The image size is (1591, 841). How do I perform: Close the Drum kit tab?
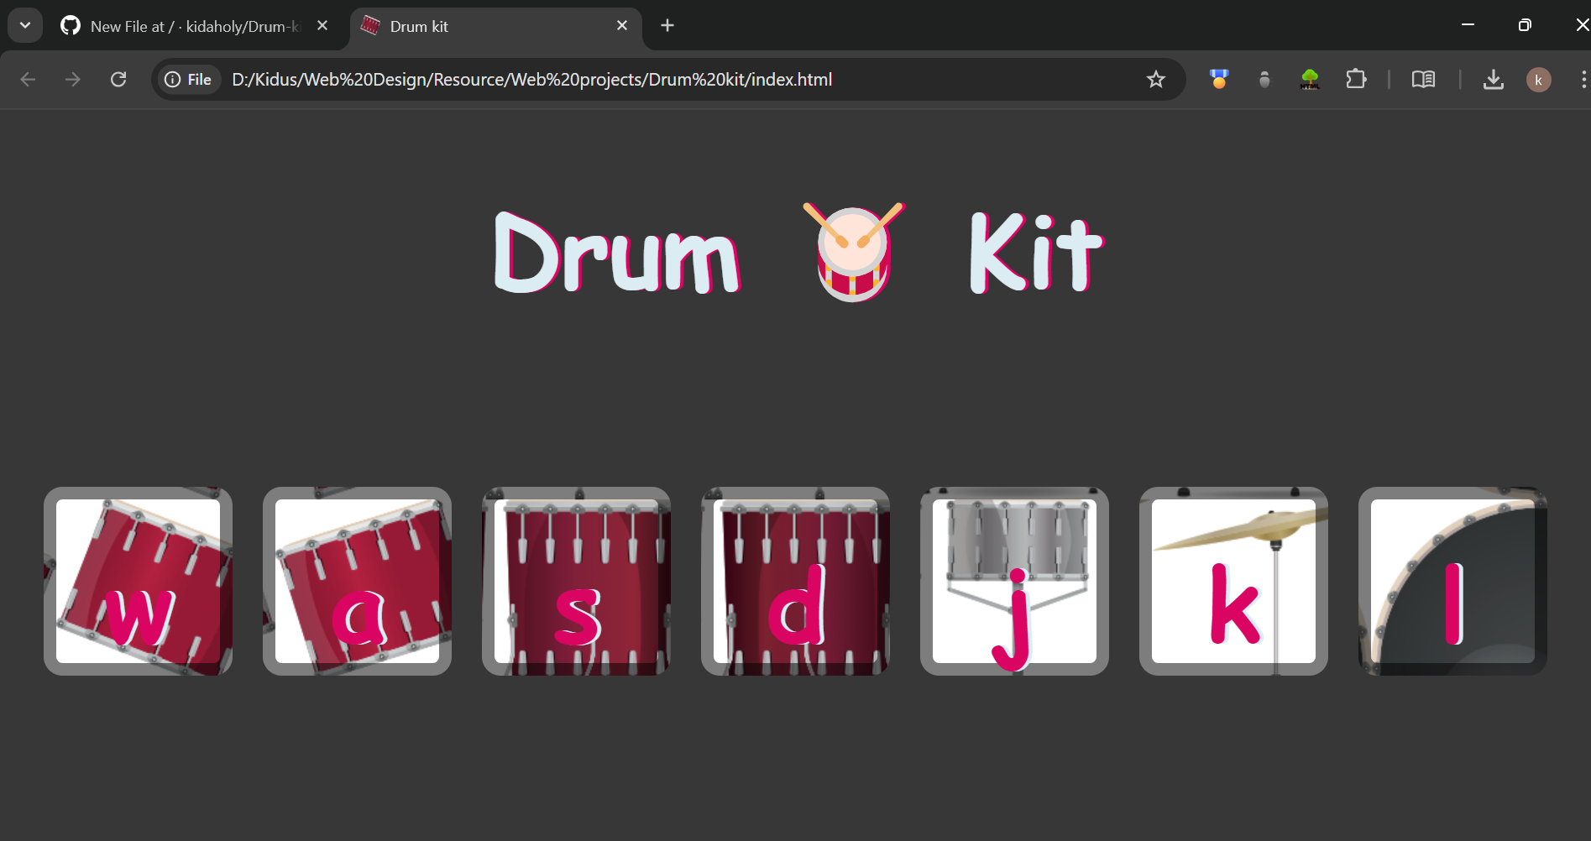622,26
